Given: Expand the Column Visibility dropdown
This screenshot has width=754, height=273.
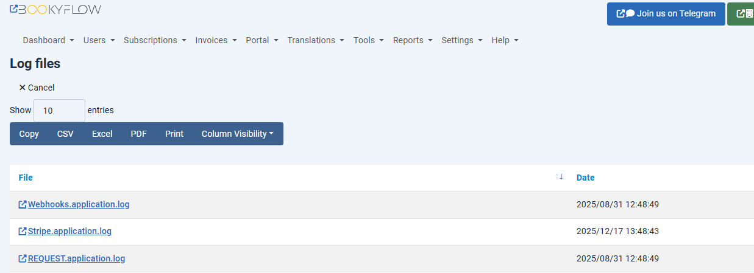Looking at the screenshot, I should tap(237, 134).
